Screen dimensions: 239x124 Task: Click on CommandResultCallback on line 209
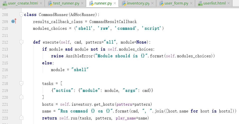[113, 22]
